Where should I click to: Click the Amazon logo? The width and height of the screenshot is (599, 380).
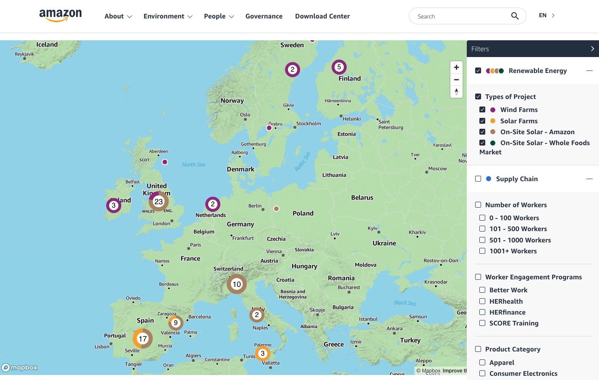60,16
